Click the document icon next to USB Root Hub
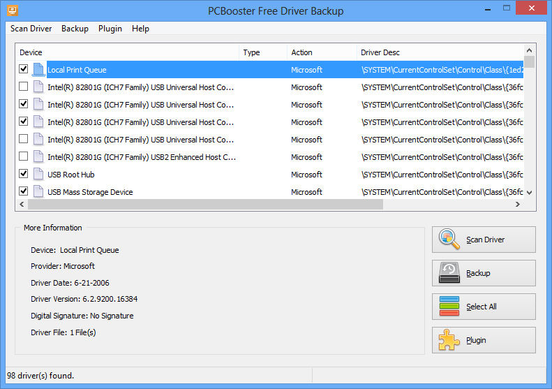Viewport: 552px width, 389px height. (38, 174)
